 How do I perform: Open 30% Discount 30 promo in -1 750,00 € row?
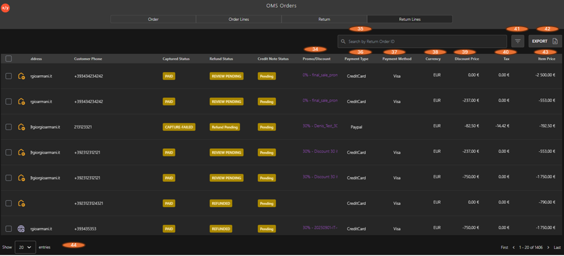pyautogui.click(x=320, y=177)
